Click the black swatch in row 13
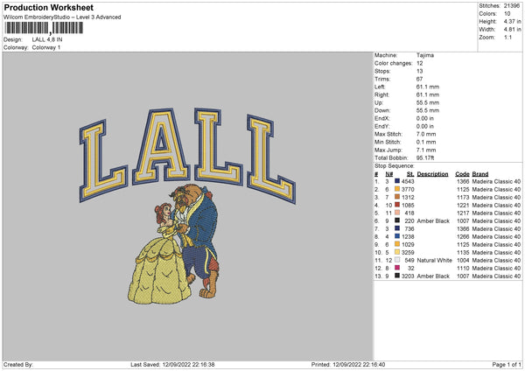This screenshot has width=525, height=371. (x=397, y=276)
